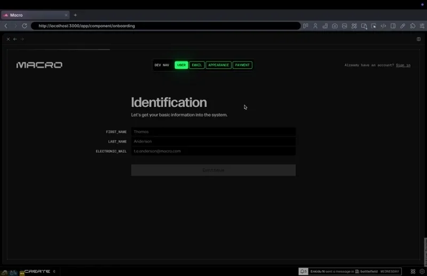Click the image picture icon in toolbar

coord(345,26)
